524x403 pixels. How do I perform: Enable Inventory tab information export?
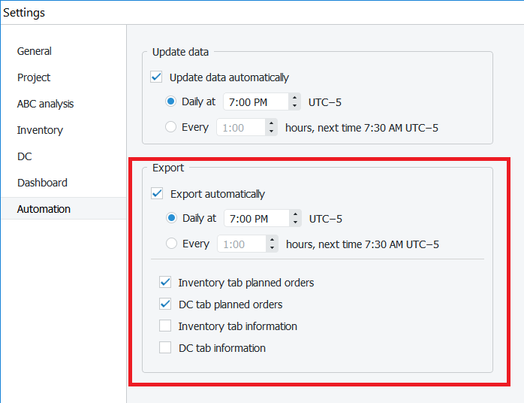165,326
